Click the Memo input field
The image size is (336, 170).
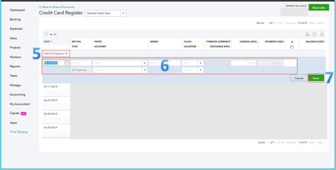(x=164, y=63)
